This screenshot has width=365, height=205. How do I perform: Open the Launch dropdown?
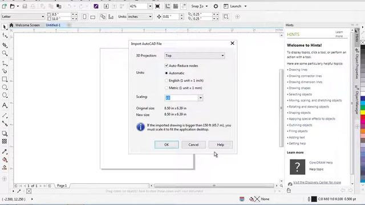click(236, 6)
